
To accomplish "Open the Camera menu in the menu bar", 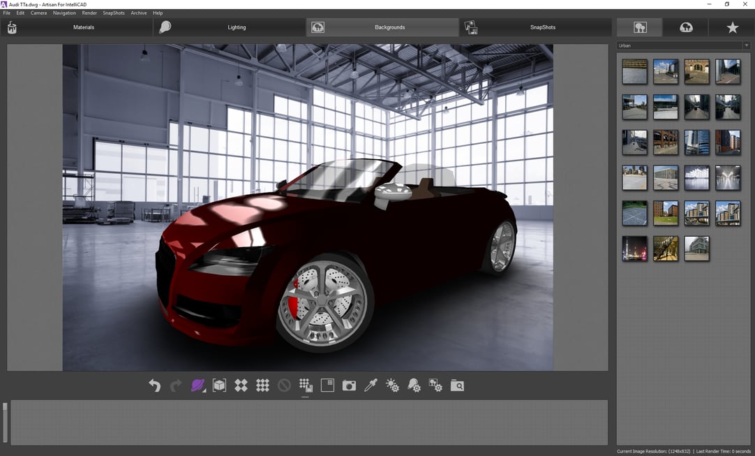I will click(x=38, y=13).
